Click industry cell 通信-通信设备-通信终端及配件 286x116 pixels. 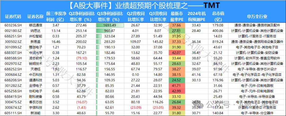point(257,25)
